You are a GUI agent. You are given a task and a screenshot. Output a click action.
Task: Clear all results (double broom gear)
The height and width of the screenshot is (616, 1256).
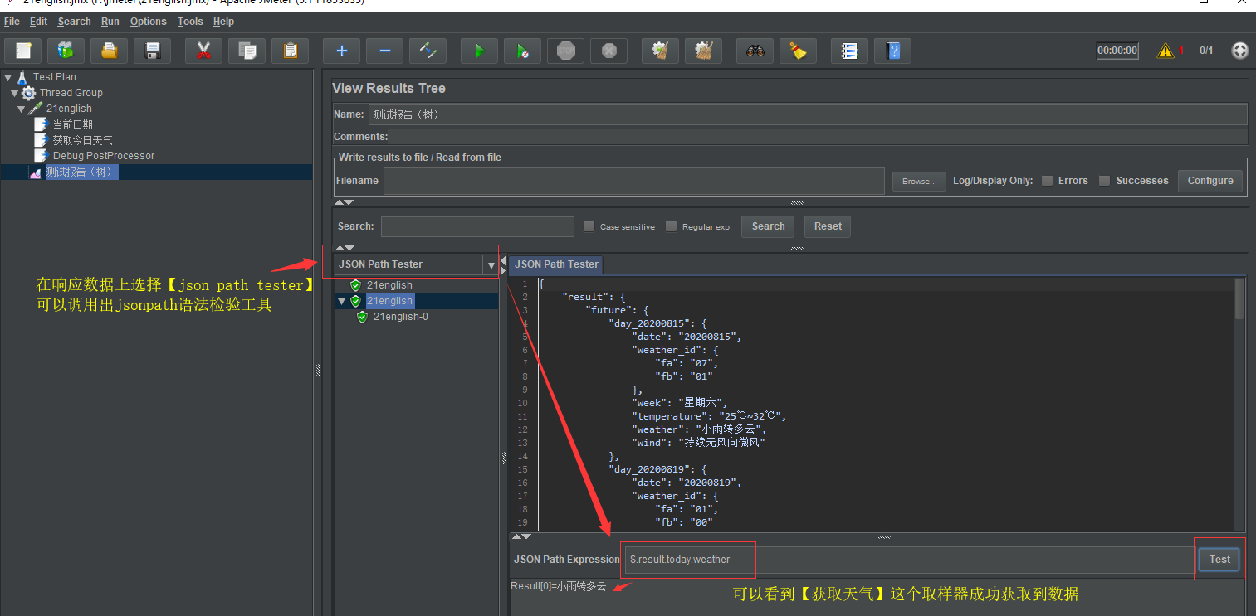[703, 51]
